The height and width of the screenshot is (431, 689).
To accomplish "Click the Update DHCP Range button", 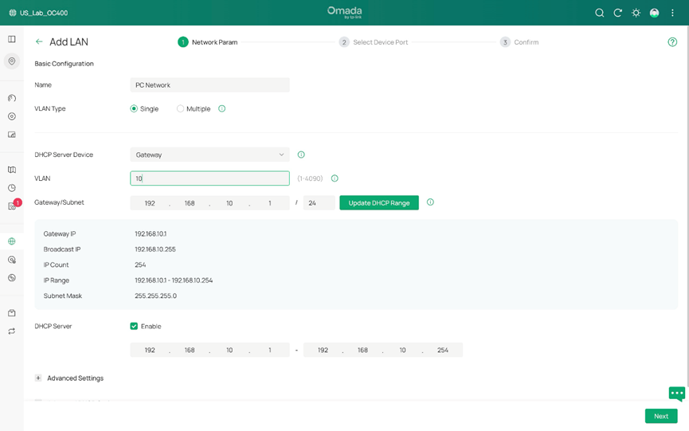I will tap(378, 203).
